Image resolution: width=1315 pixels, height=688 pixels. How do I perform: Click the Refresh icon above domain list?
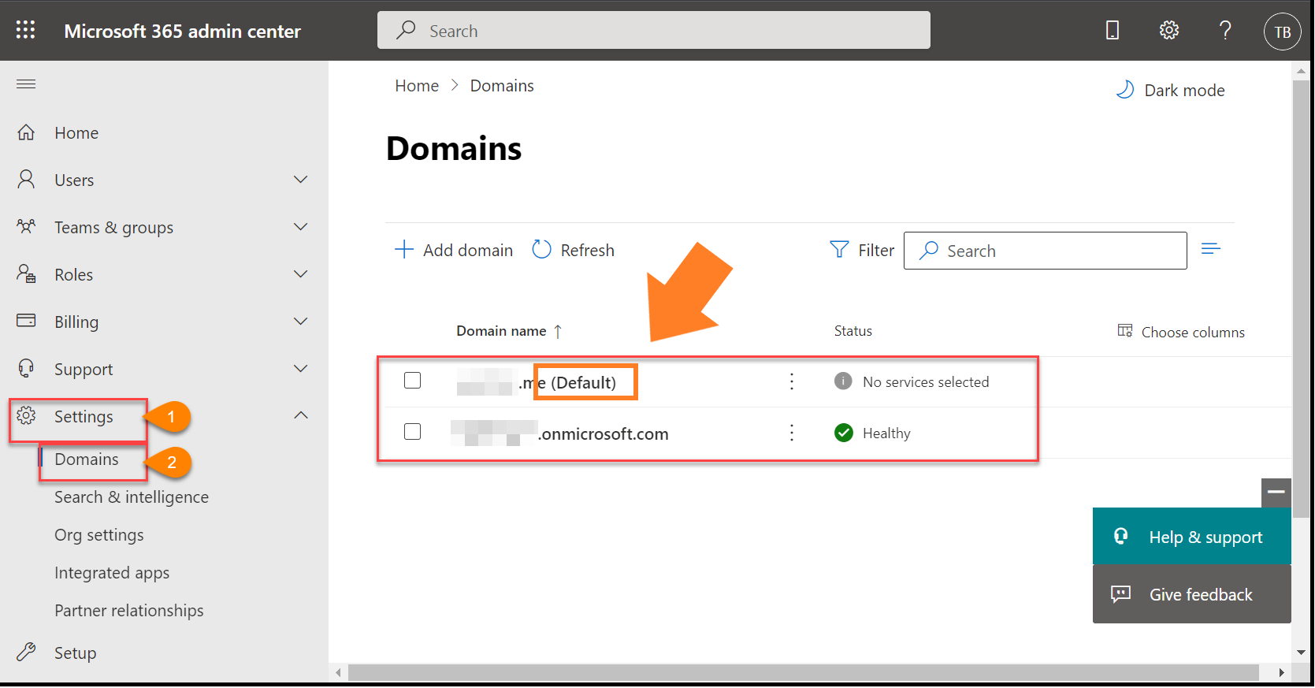click(x=542, y=250)
